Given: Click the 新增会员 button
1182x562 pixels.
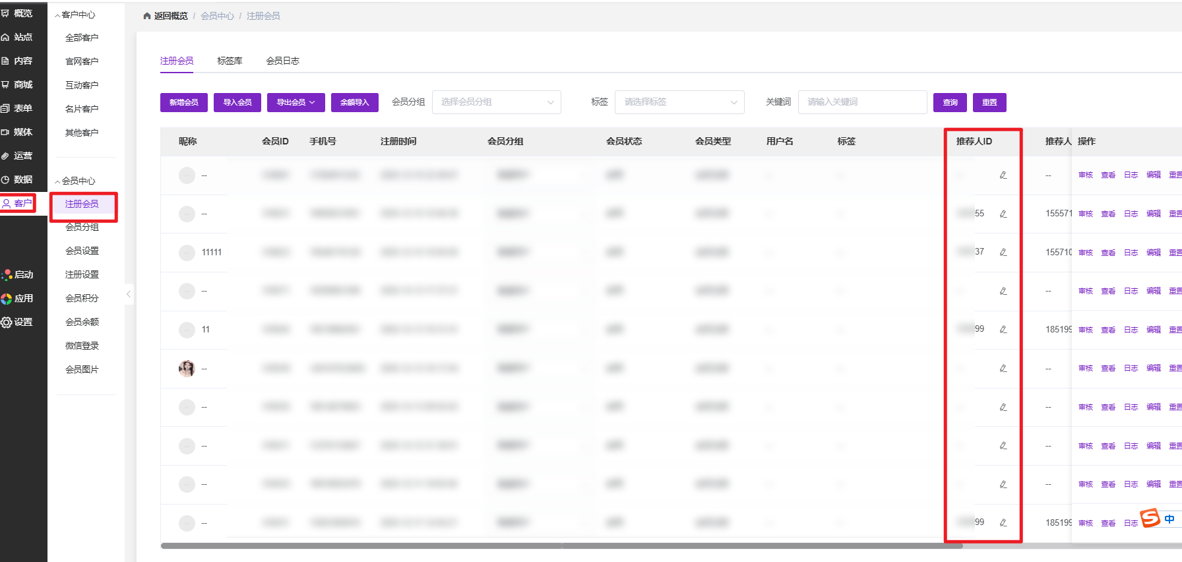Looking at the screenshot, I should pyautogui.click(x=183, y=102).
